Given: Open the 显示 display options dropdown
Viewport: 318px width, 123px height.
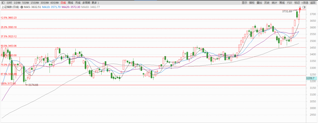Looking at the screenshot, I should pos(244,3).
